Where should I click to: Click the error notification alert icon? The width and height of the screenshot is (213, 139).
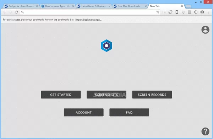196,12
